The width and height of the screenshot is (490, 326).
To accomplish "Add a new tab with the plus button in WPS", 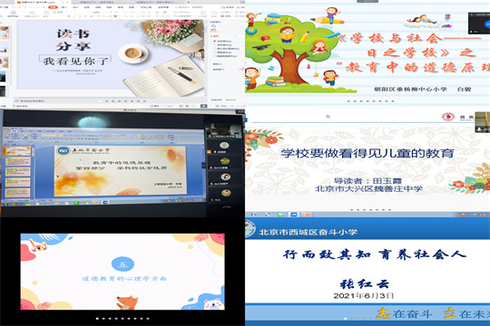I will tap(188, 2).
